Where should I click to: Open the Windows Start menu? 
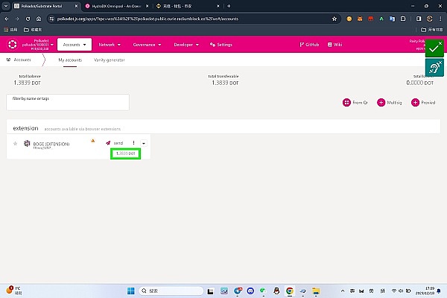point(131,291)
